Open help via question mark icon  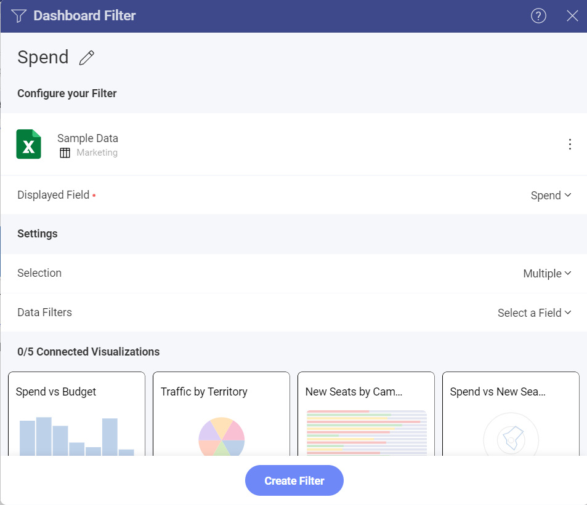[x=538, y=16]
